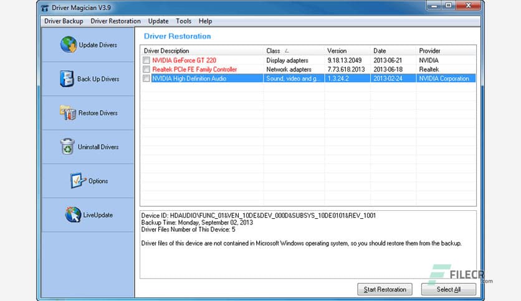Screen dimensions: 521x301
Task: Open the Tools menu
Action: [183, 21]
